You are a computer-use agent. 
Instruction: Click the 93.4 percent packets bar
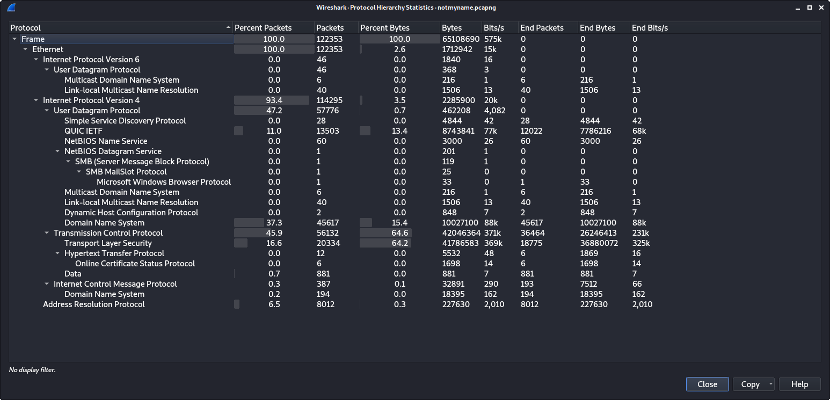click(272, 100)
